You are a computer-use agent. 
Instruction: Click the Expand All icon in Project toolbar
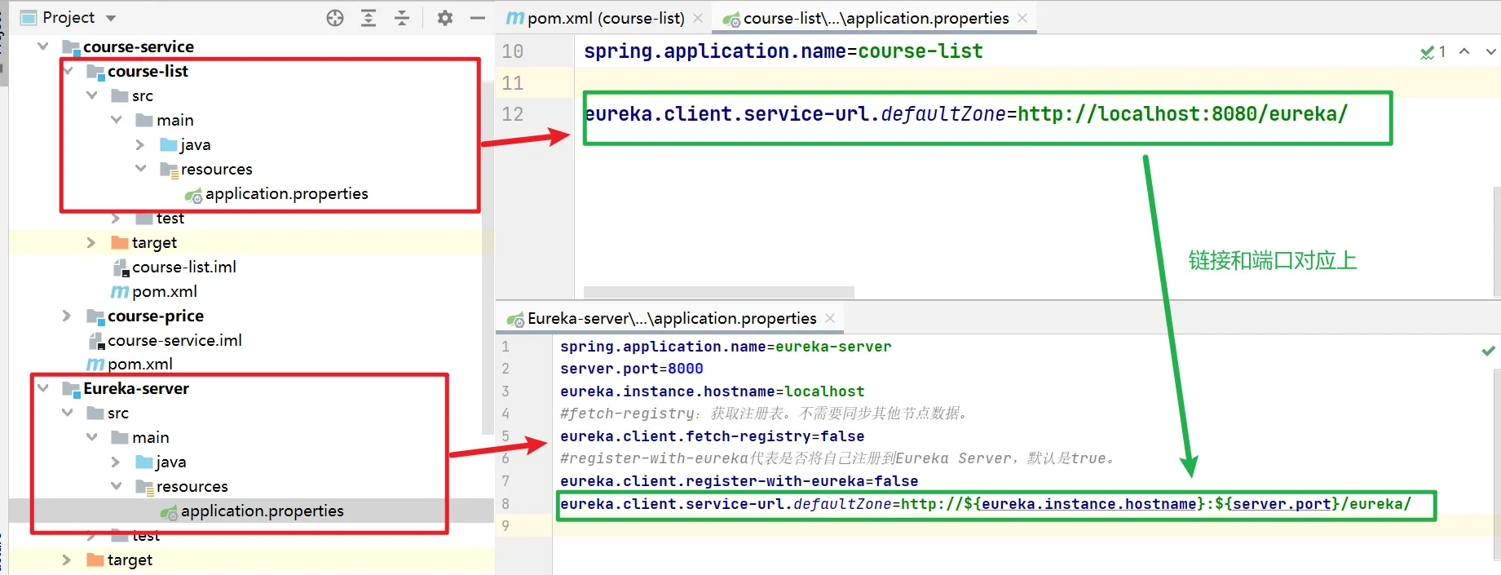pos(369,18)
